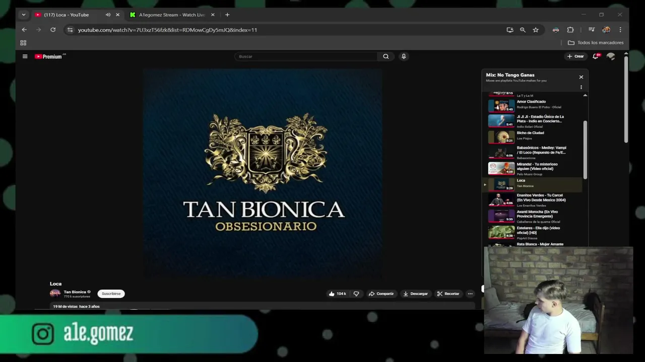This screenshot has width=645, height=362.
Task: Close the A1egomez Stream tab
Action: tap(213, 15)
